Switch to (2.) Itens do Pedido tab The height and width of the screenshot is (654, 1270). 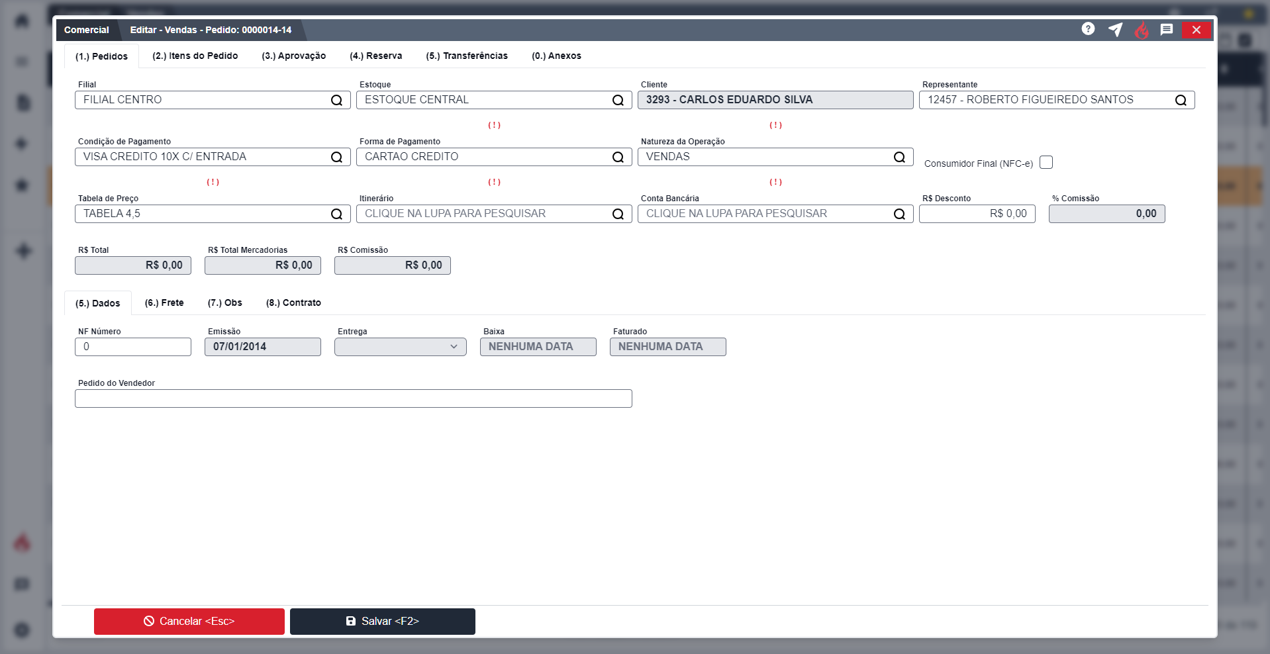point(195,56)
